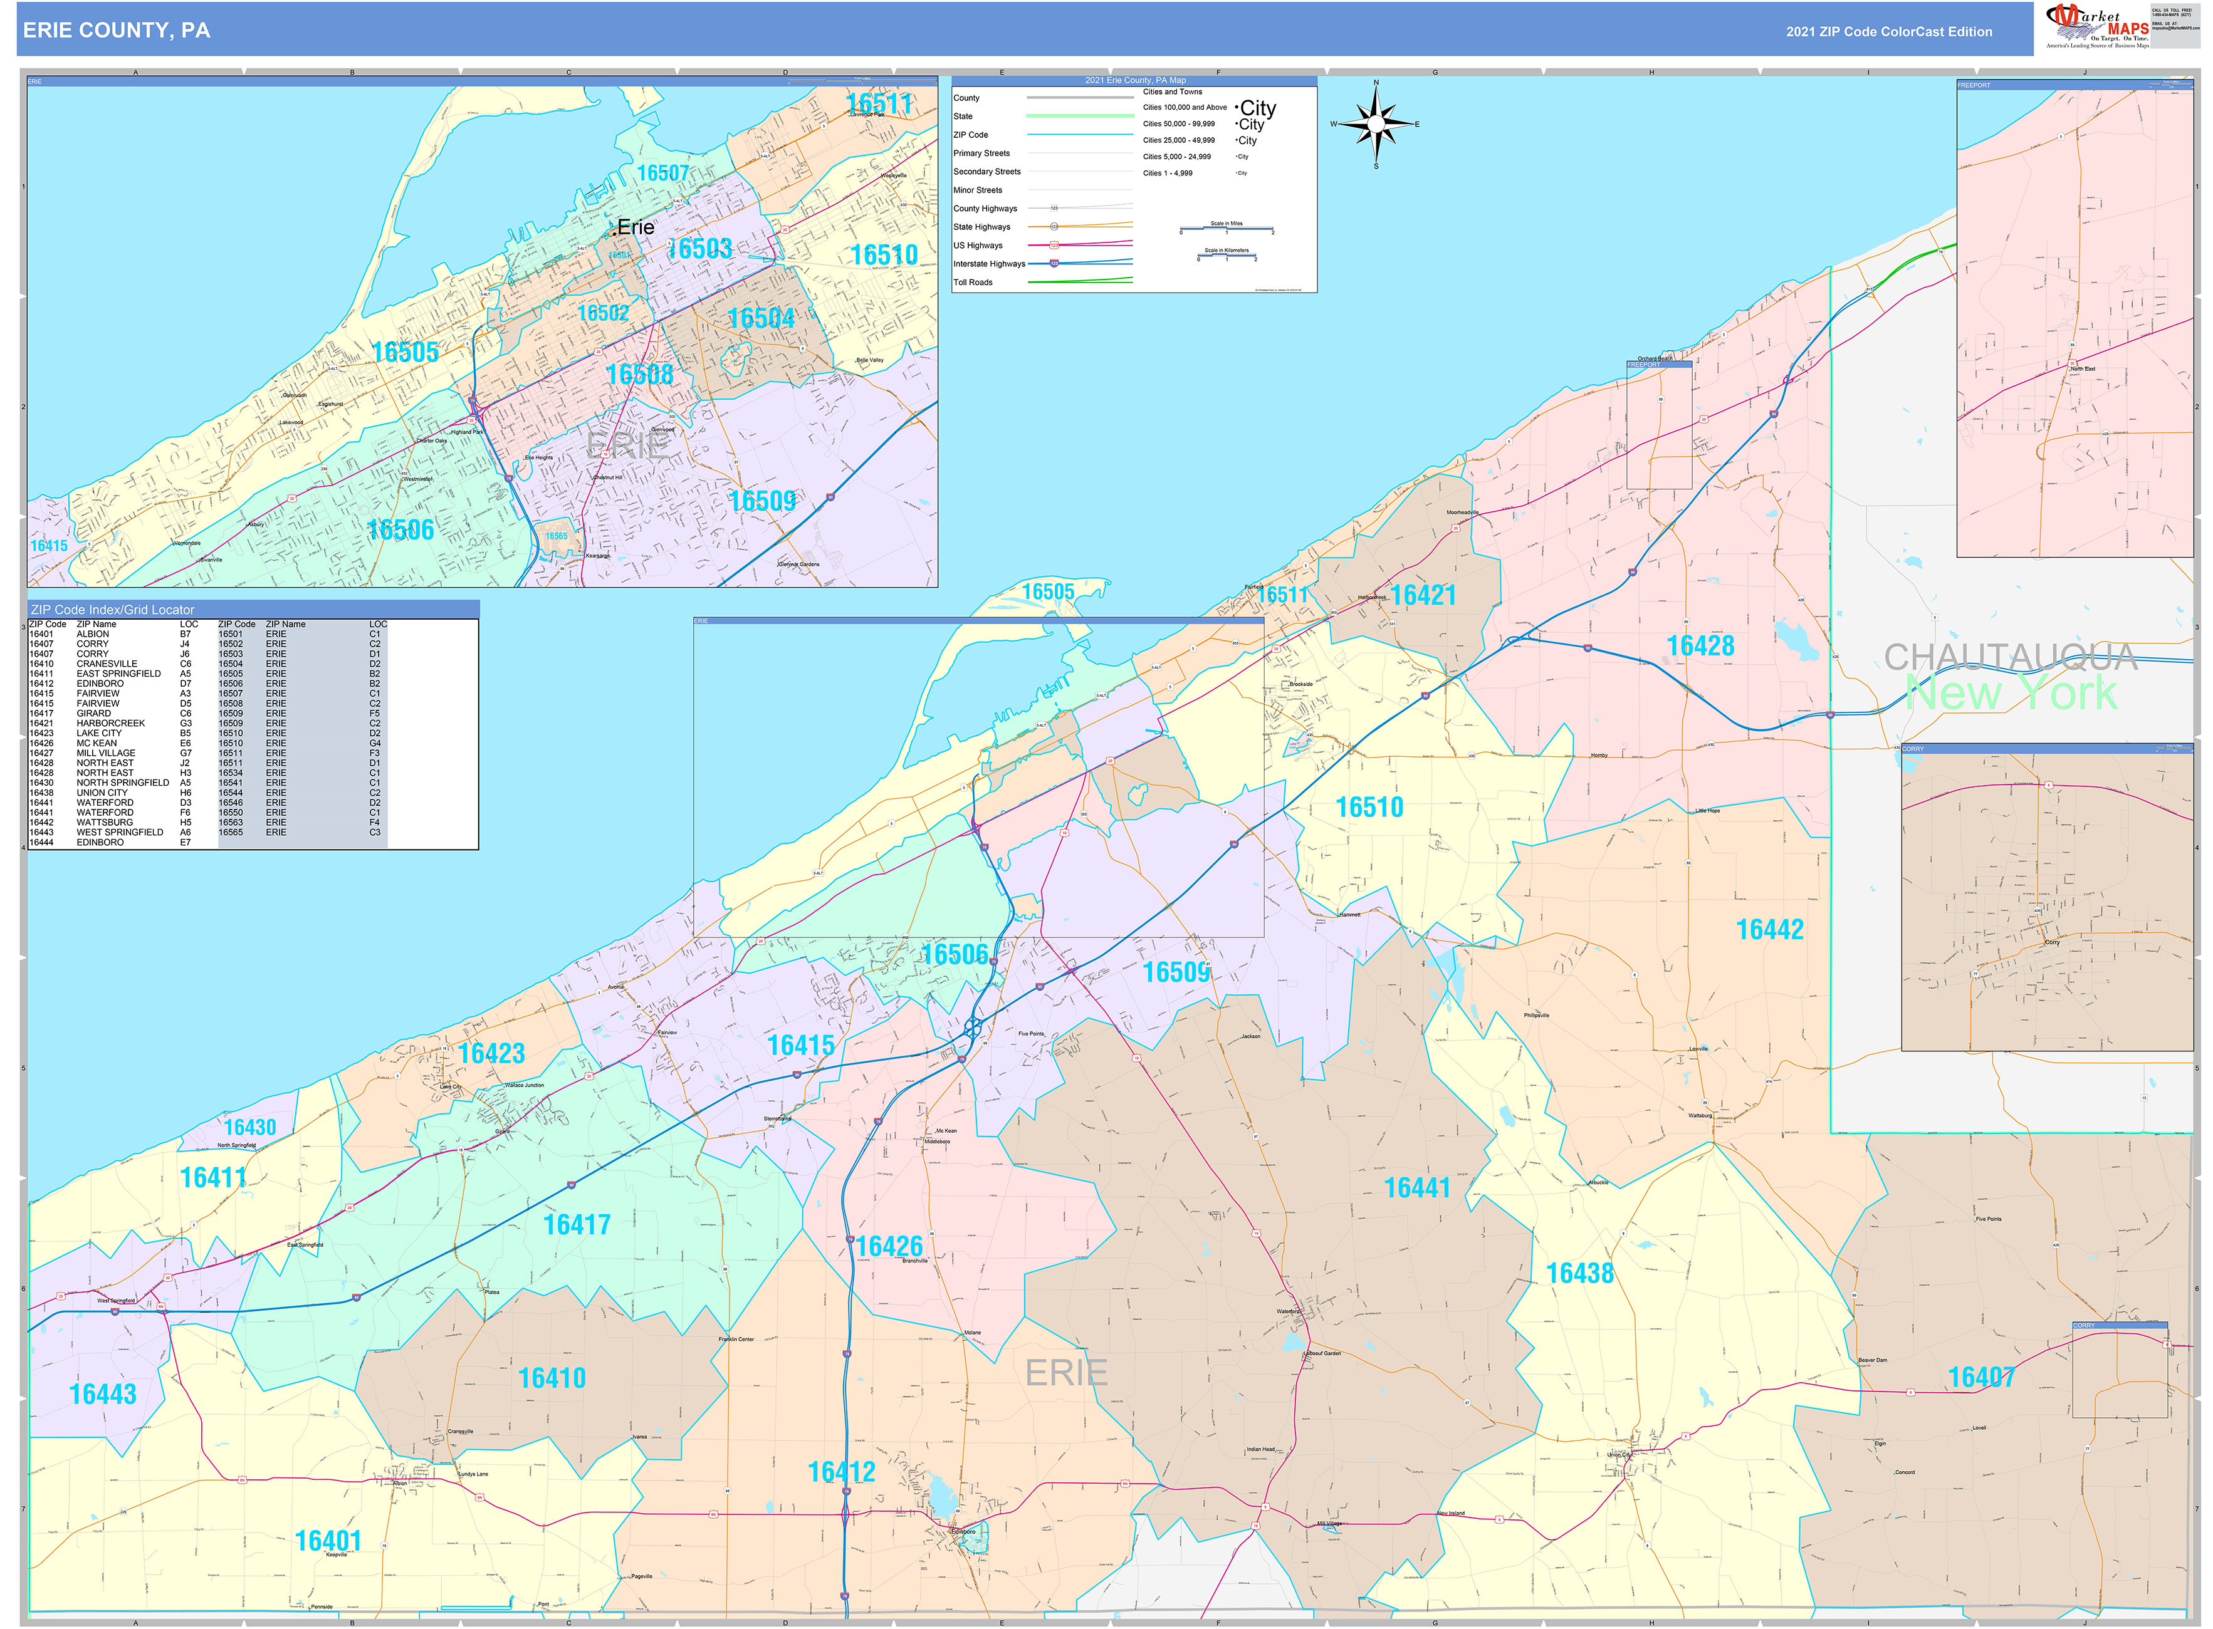This screenshot has width=2213, height=1629.
Task: Click the ERIE COUNTY, PA title
Action: point(117,31)
